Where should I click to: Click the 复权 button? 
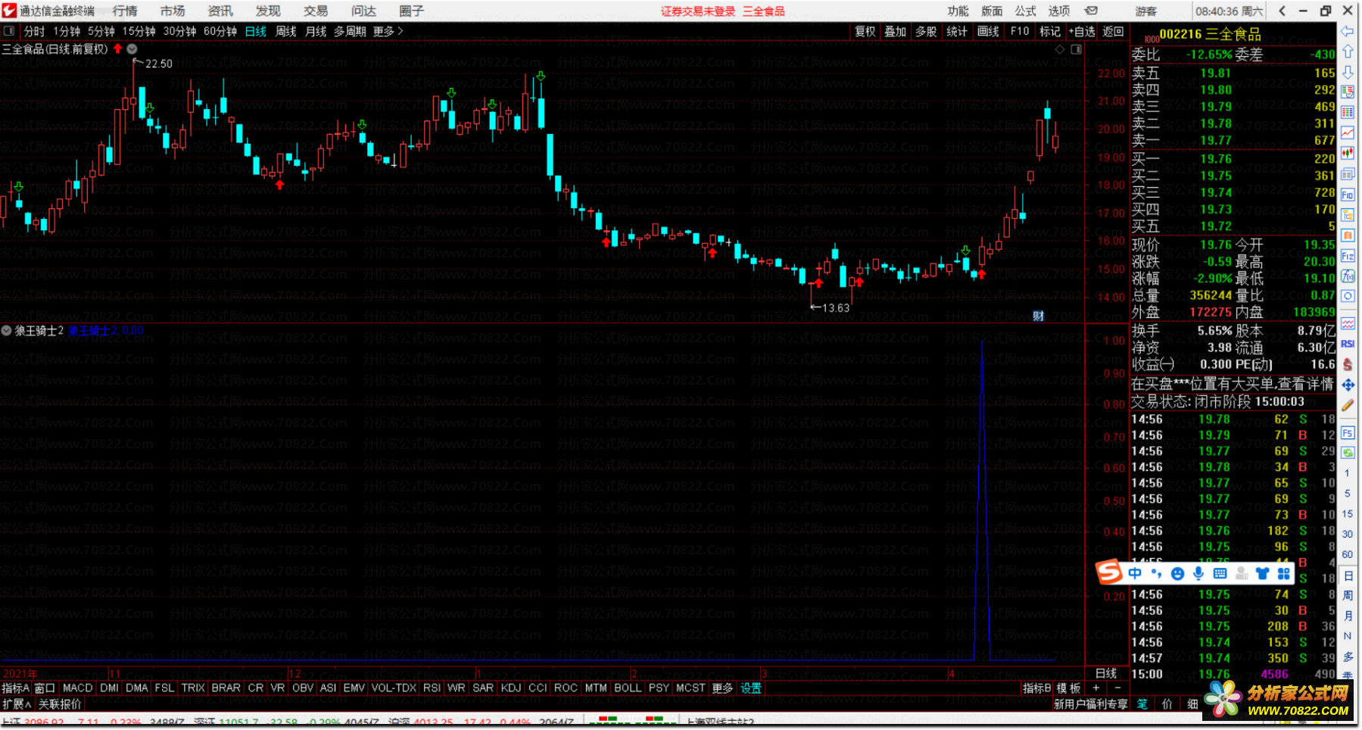tap(865, 31)
